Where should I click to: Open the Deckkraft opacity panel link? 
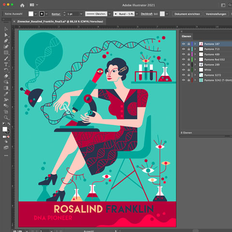(146, 14)
